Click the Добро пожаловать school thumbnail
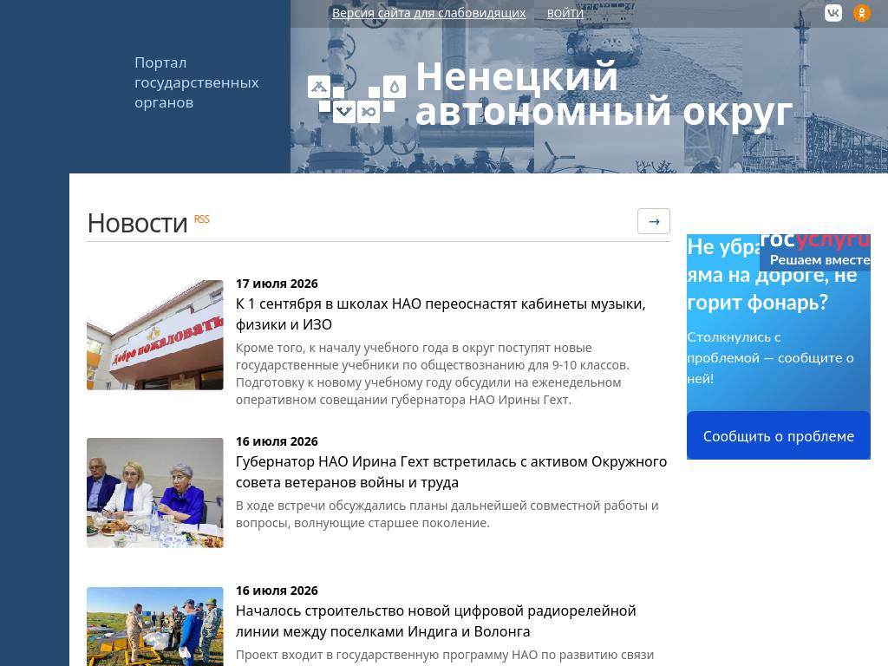 click(x=154, y=335)
